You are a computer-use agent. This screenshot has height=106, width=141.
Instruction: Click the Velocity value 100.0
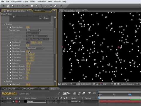coord(28,63)
